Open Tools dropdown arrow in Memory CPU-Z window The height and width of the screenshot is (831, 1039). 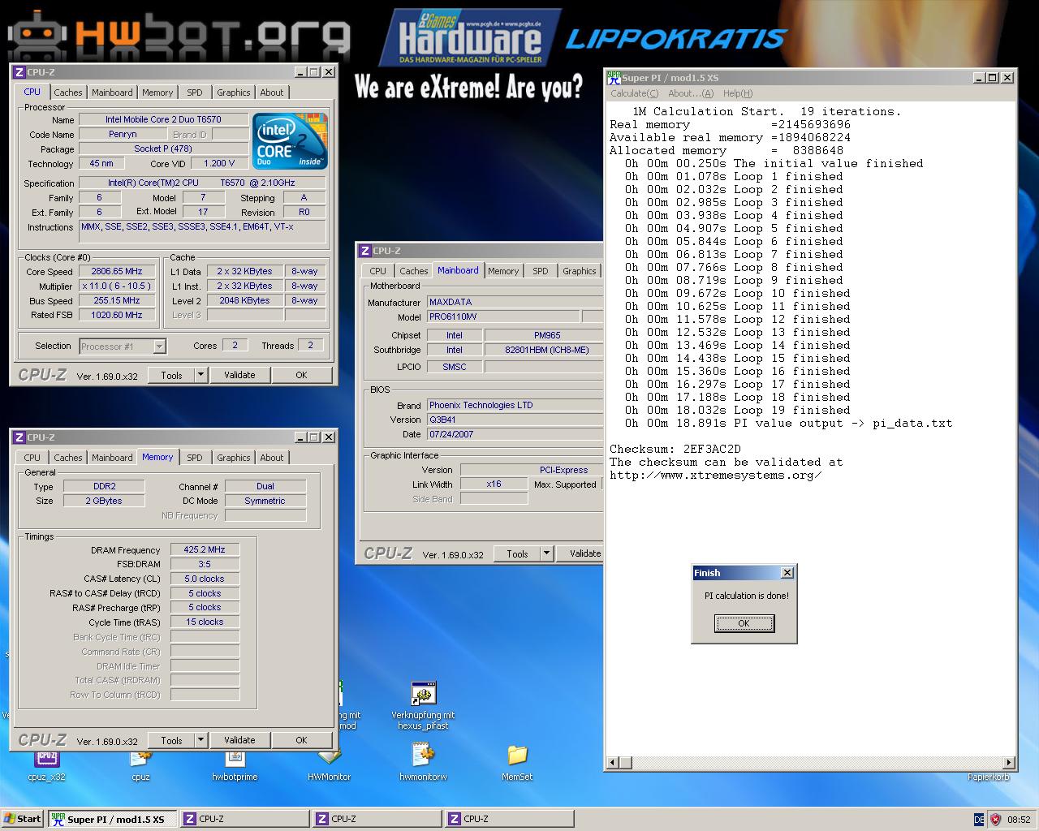201,740
